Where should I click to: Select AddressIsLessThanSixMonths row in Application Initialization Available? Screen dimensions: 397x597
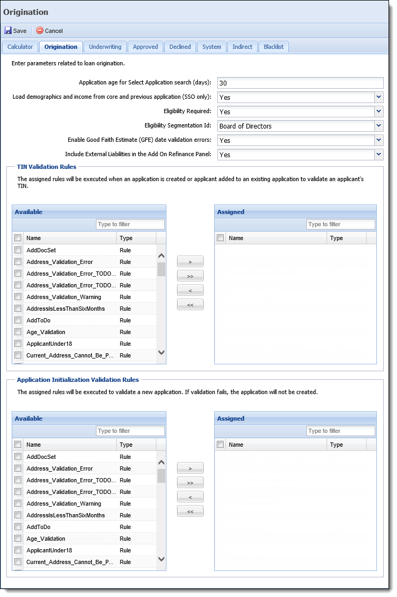click(x=84, y=515)
